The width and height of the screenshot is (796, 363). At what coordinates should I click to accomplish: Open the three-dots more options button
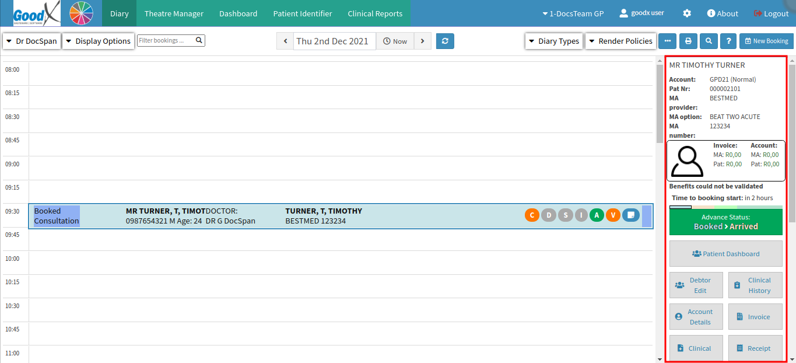pyautogui.click(x=668, y=41)
